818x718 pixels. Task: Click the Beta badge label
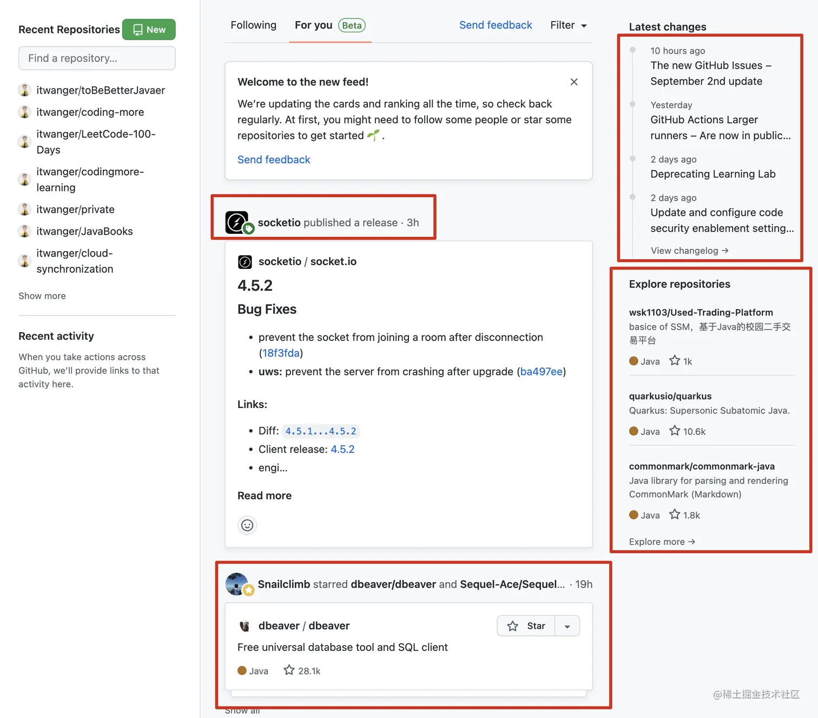(352, 25)
